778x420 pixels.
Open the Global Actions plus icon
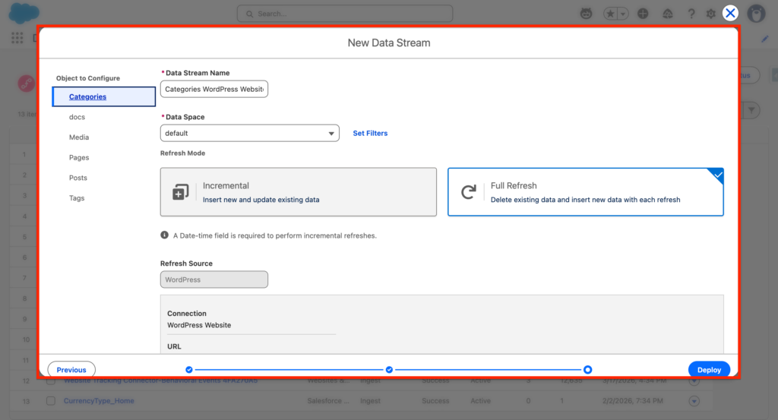pos(643,14)
